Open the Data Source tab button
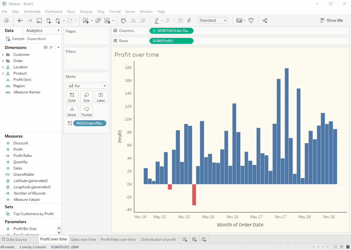This screenshot has width=351, height=250. [14, 239]
